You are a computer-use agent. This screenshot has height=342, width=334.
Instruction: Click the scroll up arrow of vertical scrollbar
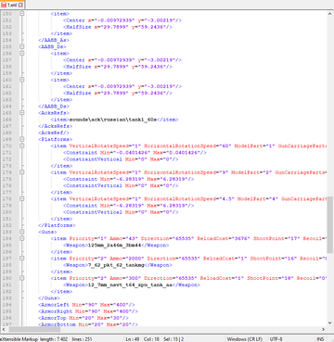click(x=330, y=14)
